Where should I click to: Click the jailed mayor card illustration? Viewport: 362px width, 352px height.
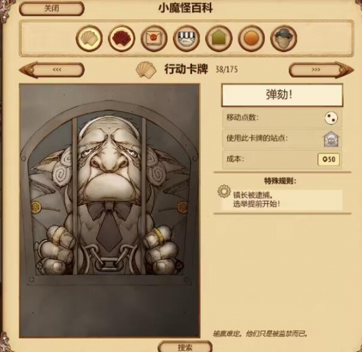110,211
